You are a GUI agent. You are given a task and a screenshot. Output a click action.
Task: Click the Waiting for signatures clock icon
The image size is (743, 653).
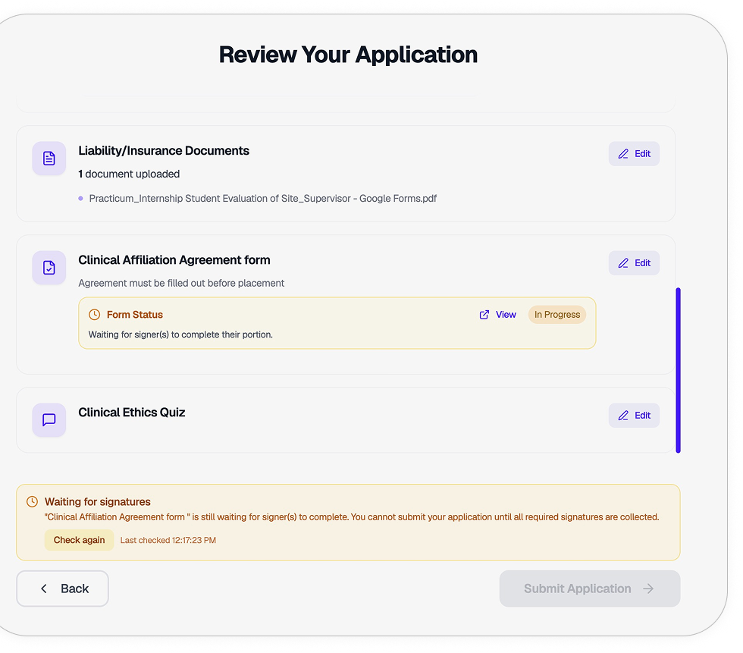click(32, 502)
